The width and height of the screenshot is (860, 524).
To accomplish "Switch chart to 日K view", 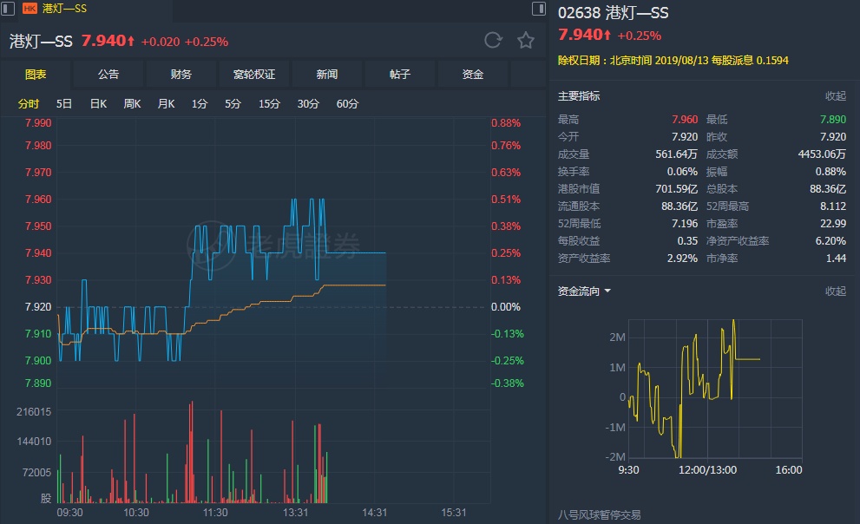I will (98, 104).
